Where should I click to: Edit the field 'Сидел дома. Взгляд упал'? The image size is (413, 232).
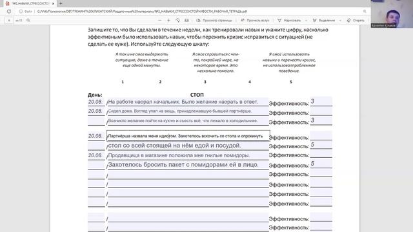(188, 111)
